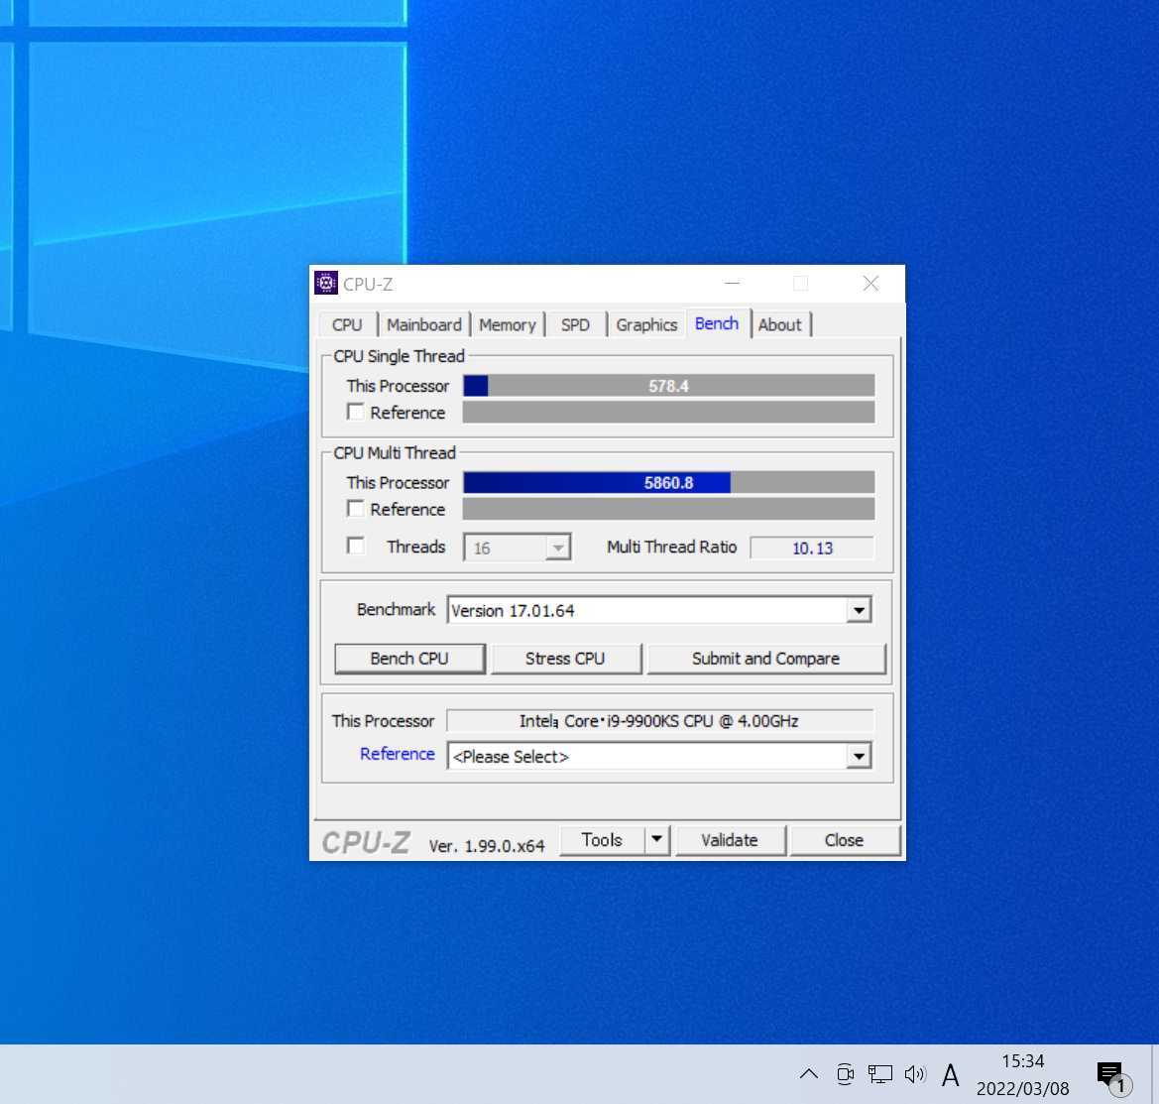The height and width of the screenshot is (1104, 1159).
Task: Click Submit and Compare button
Action: click(x=765, y=658)
